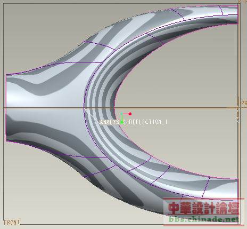Screen dimensions: 247x229
Task: Pick the red dot on coordinate system
Action: (130, 114)
